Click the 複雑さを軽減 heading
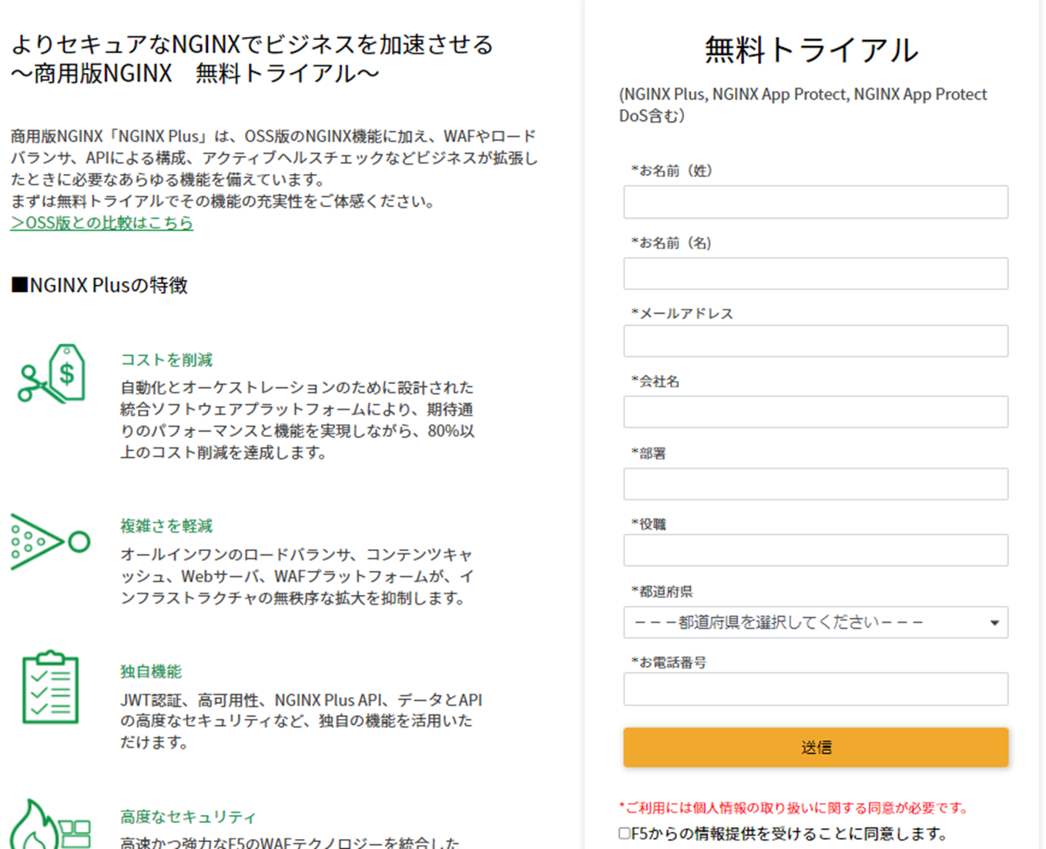 coord(166,526)
